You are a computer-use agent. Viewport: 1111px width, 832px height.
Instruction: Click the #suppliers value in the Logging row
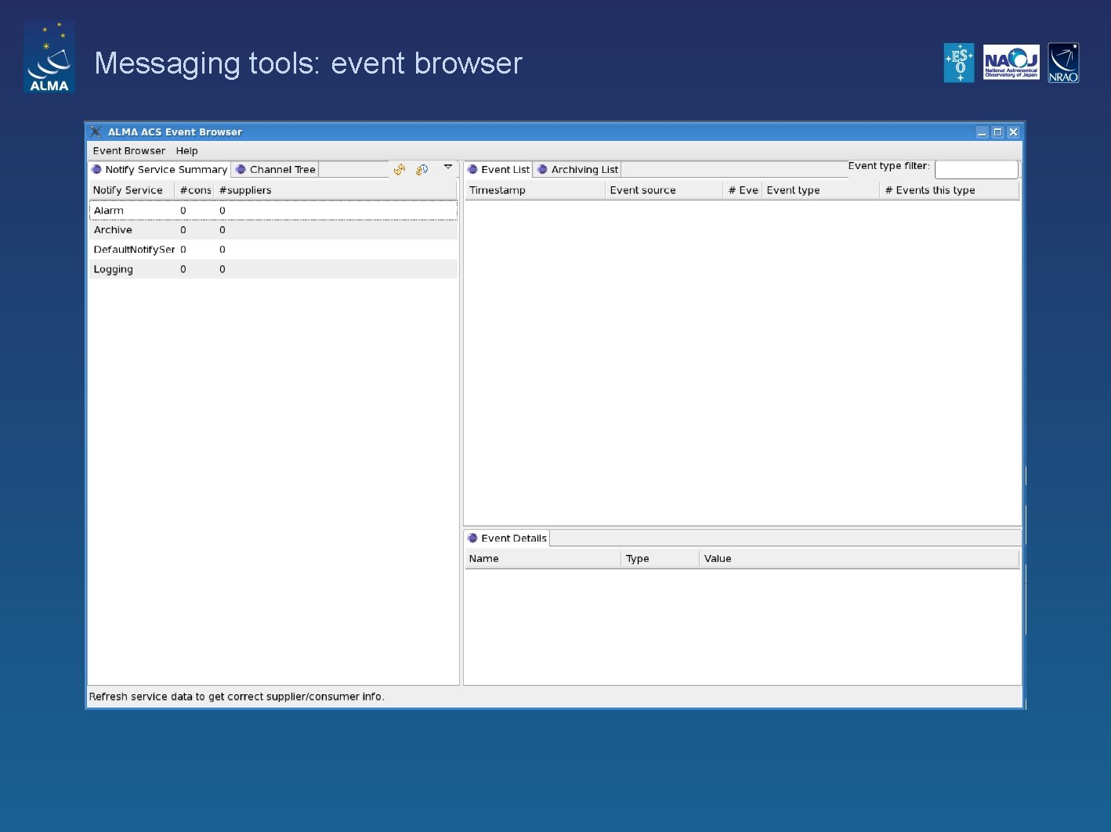point(223,269)
